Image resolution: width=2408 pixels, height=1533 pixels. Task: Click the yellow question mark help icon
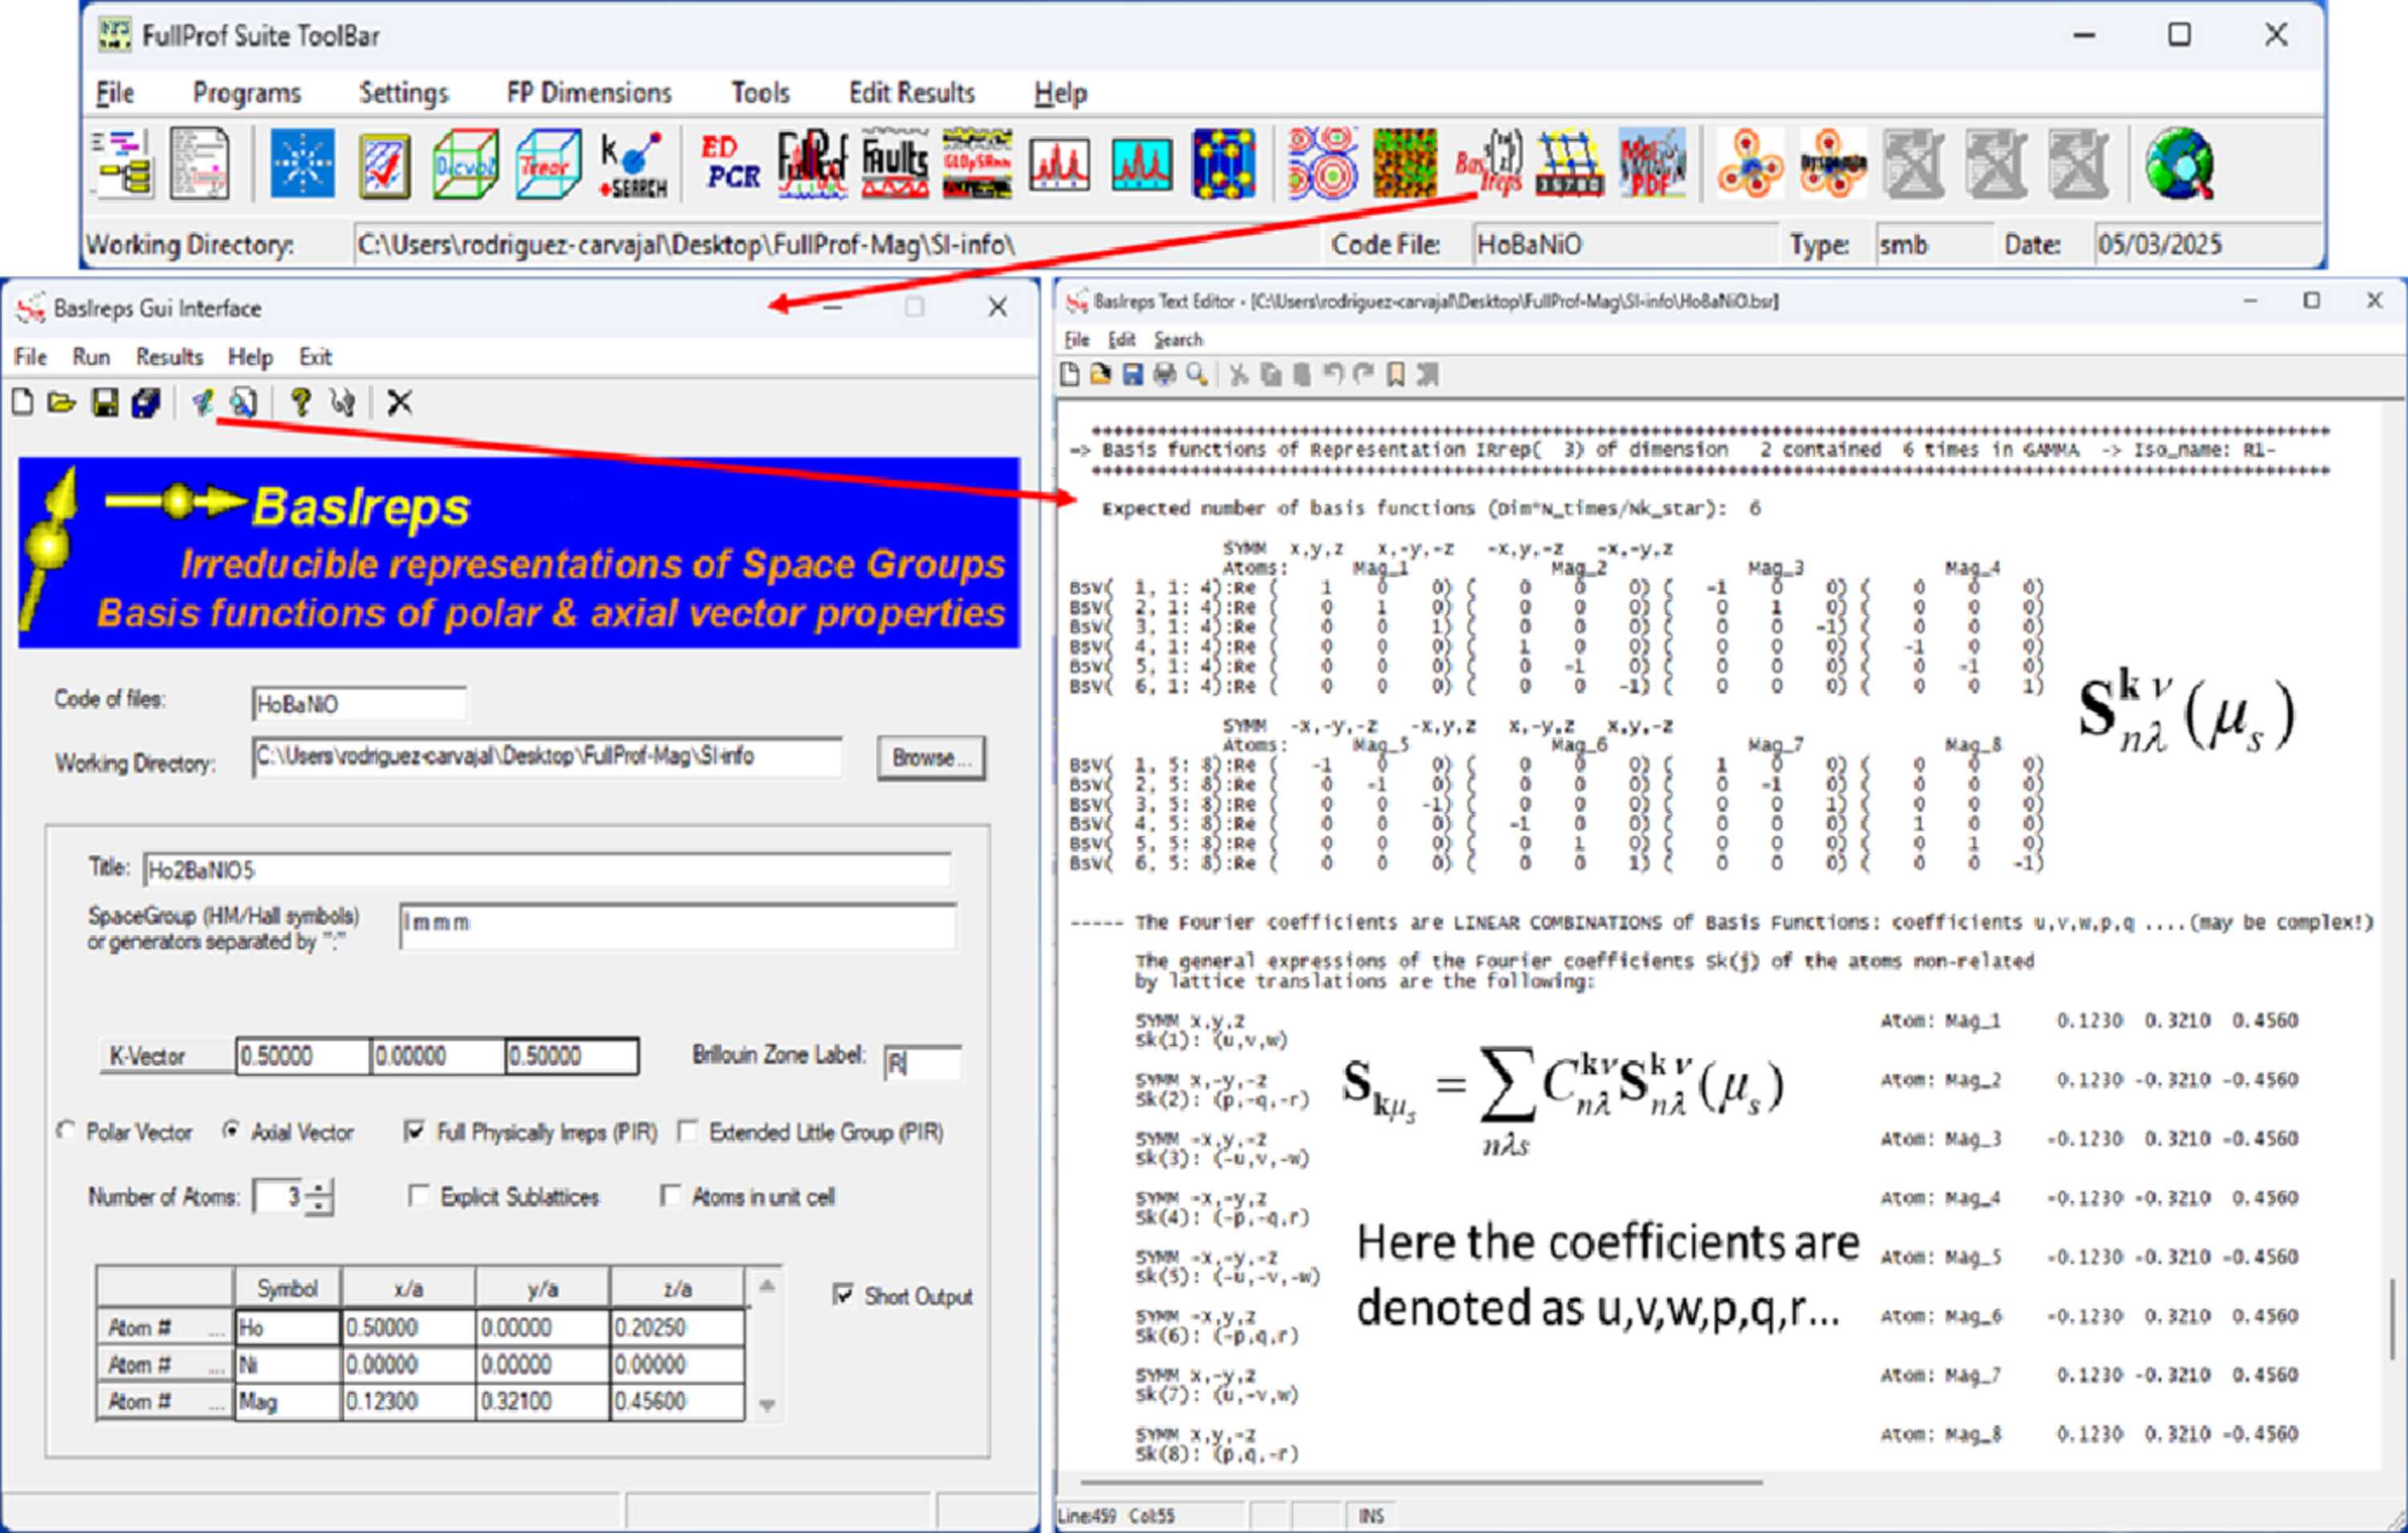pos(300,403)
